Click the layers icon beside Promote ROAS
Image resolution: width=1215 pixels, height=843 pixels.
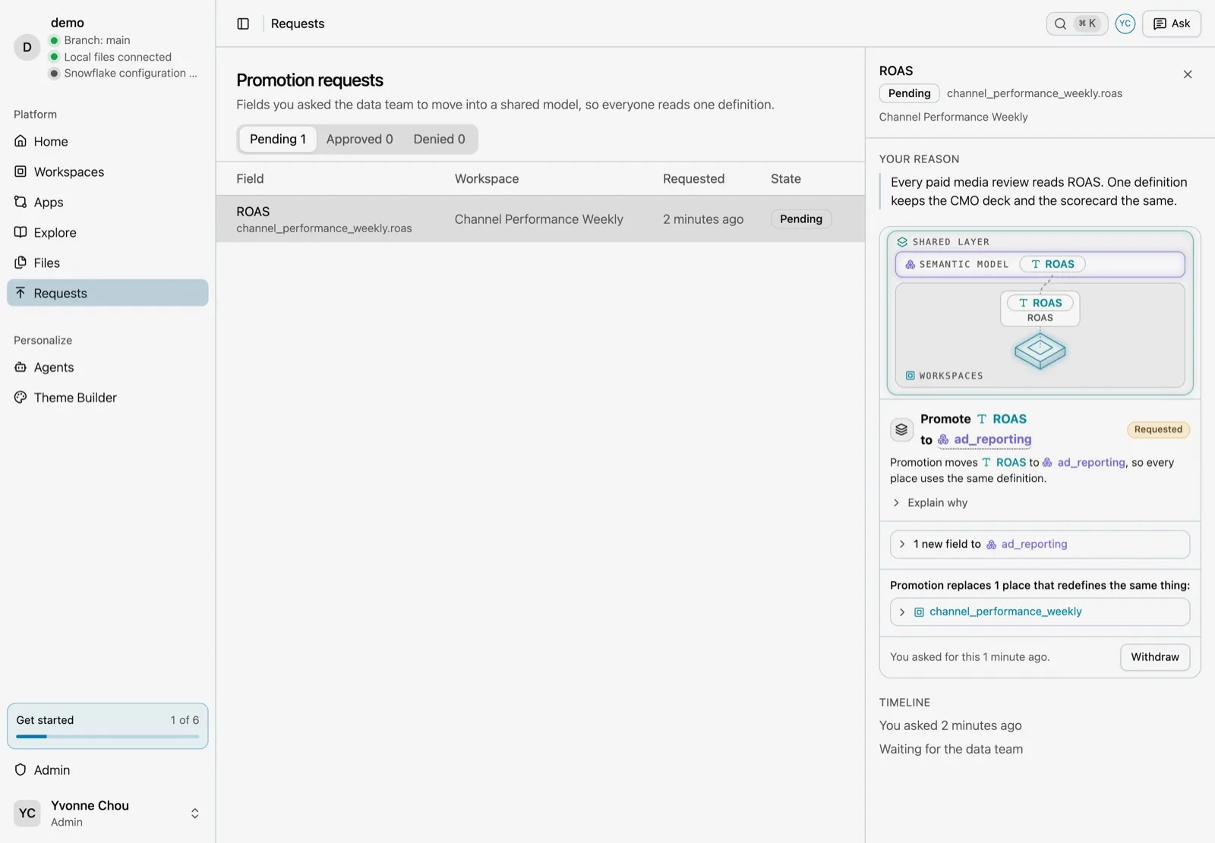click(901, 429)
